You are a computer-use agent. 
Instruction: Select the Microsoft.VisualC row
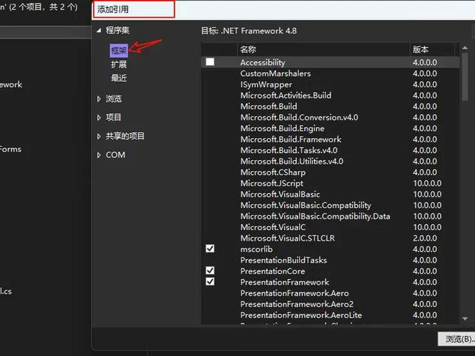330,227
